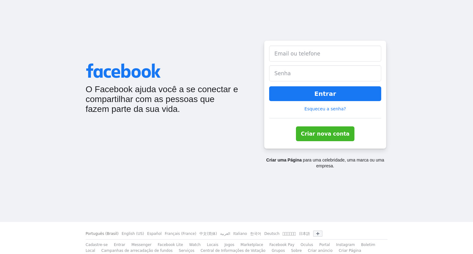Open the Cadastre-se footer link

(97, 245)
